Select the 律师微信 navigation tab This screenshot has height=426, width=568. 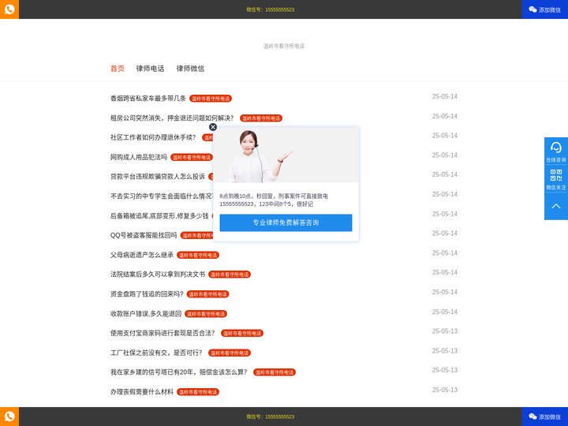tap(190, 69)
